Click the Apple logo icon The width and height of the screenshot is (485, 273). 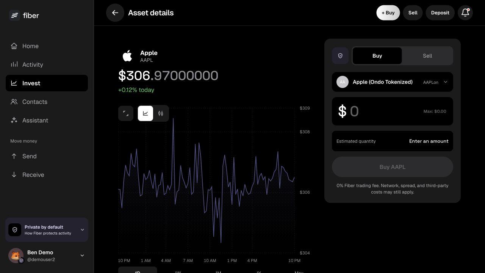pyautogui.click(x=127, y=56)
